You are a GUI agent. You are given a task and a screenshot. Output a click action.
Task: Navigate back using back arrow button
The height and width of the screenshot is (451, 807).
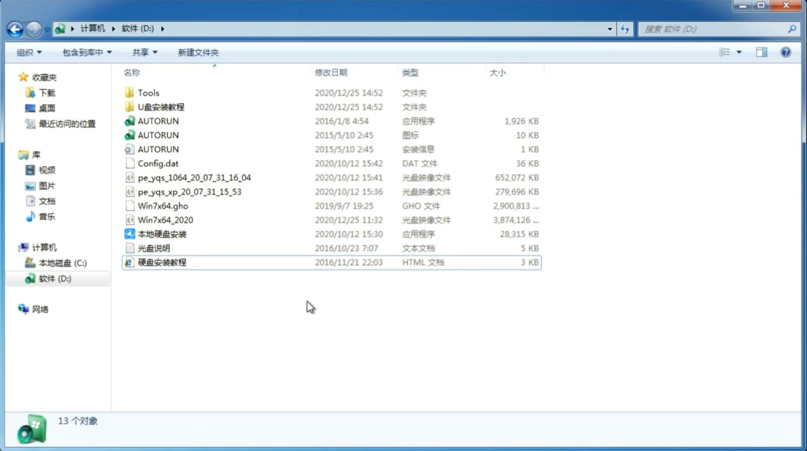pyautogui.click(x=15, y=28)
